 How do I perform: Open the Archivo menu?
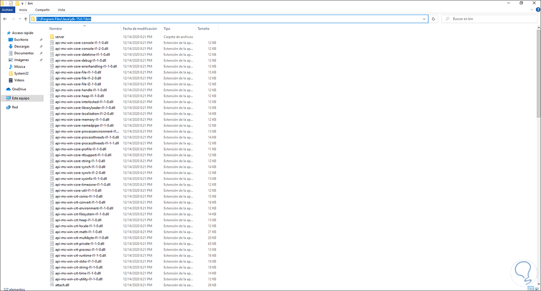(x=8, y=9)
